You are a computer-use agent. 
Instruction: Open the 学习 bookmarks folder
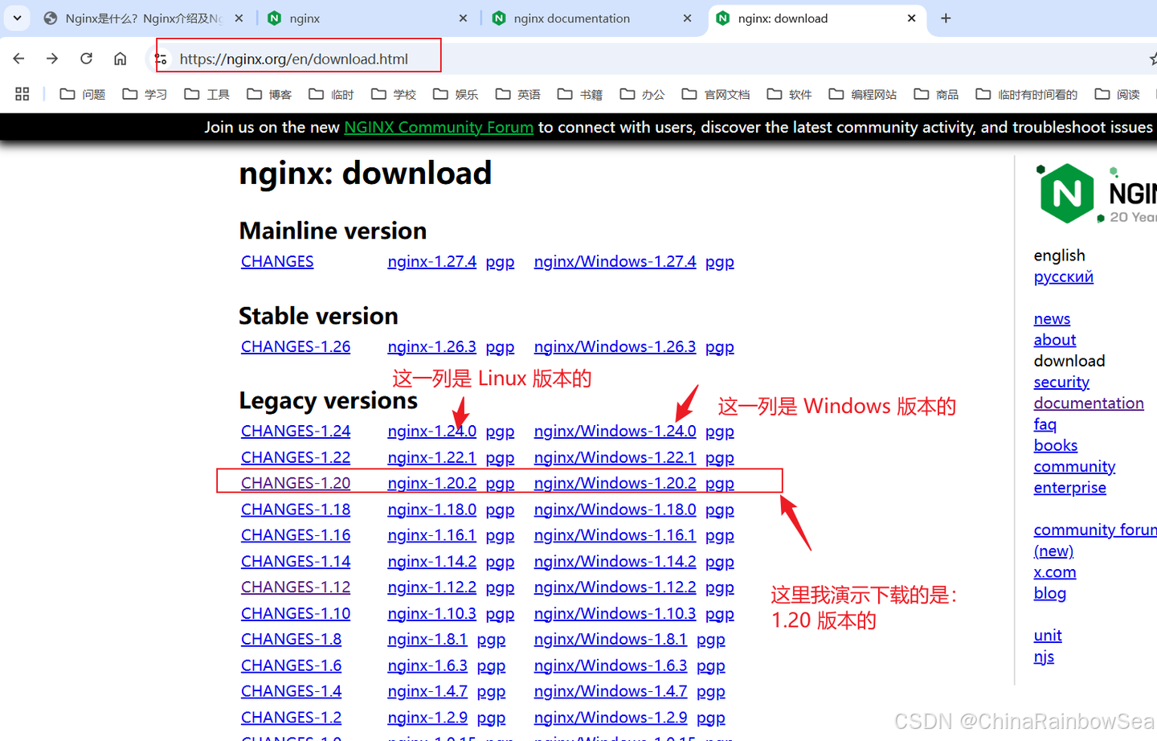154,93
